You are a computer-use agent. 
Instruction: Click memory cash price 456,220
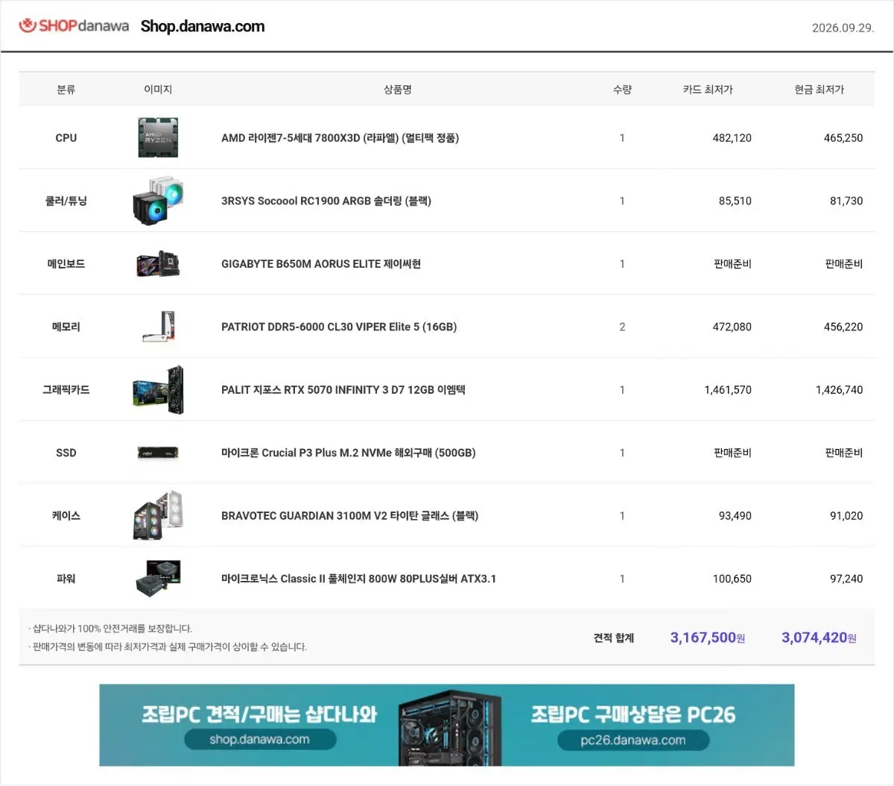843,327
